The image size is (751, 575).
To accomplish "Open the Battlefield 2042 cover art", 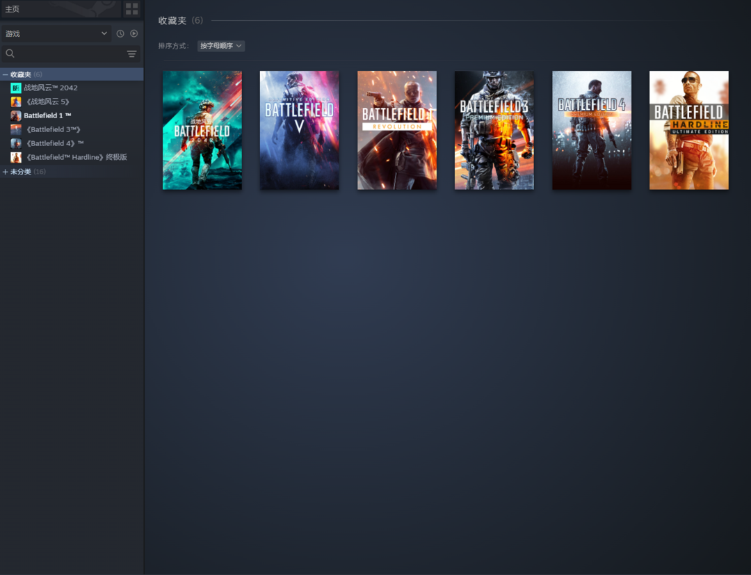I will (202, 130).
